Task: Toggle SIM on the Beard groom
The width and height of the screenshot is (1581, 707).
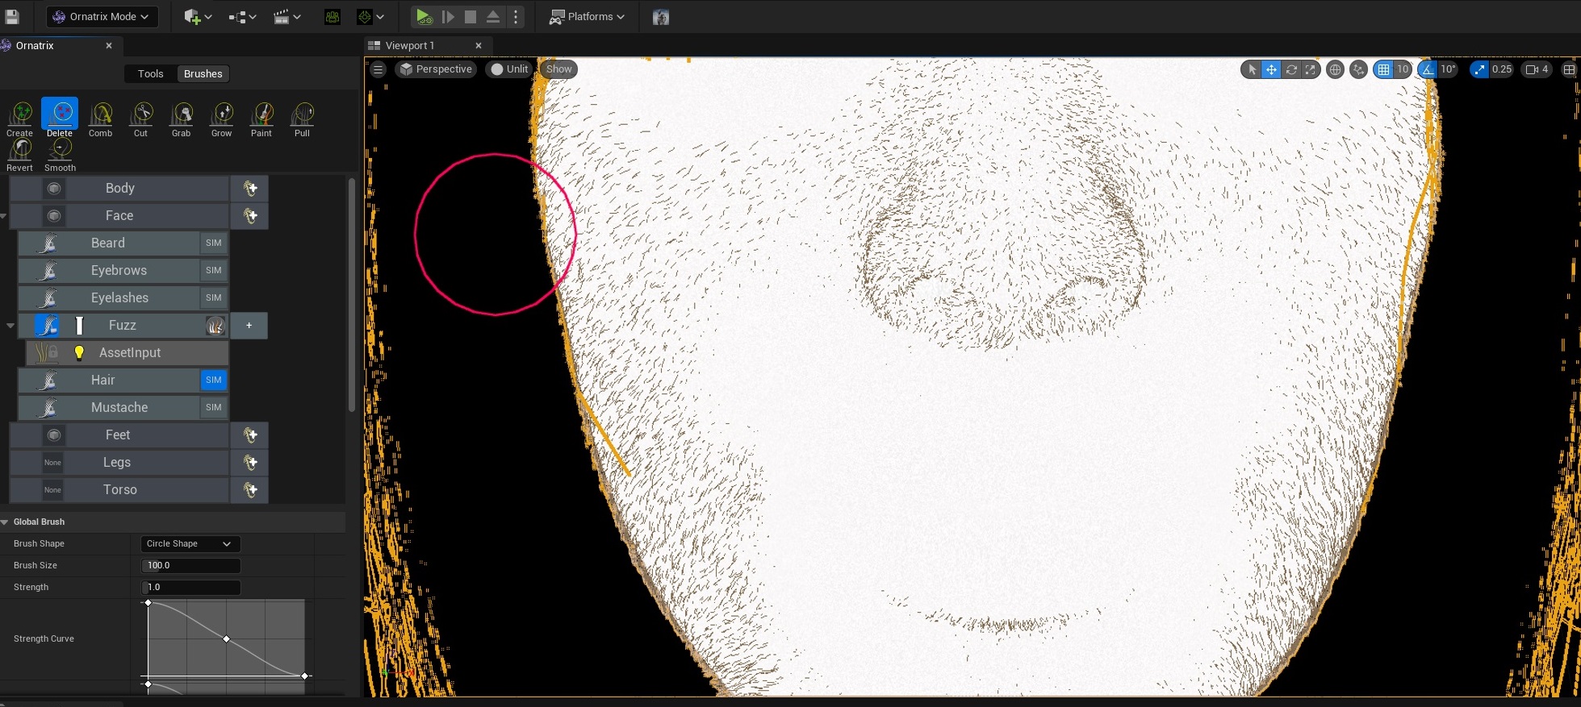Action: pyautogui.click(x=213, y=243)
